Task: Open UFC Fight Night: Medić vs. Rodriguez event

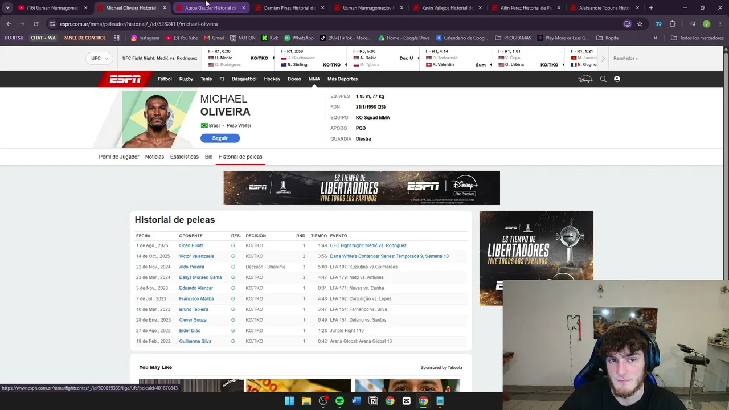Action: (368, 245)
